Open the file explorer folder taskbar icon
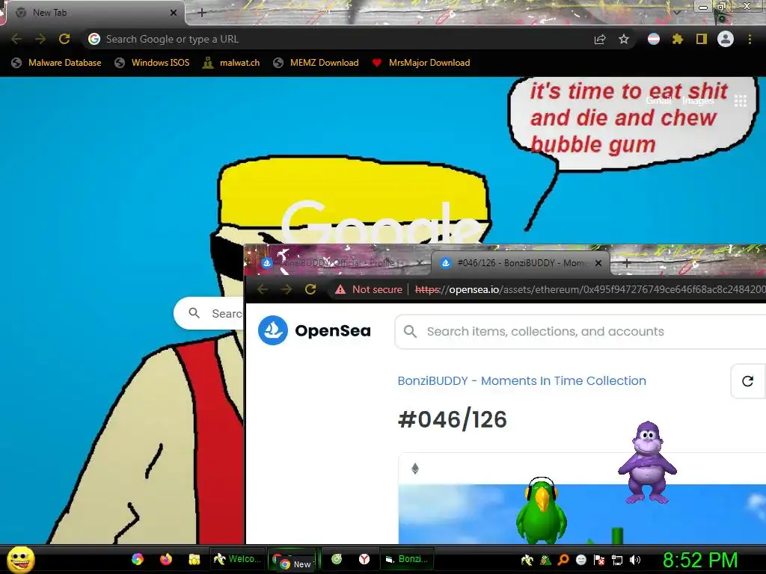 click(x=194, y=559)
